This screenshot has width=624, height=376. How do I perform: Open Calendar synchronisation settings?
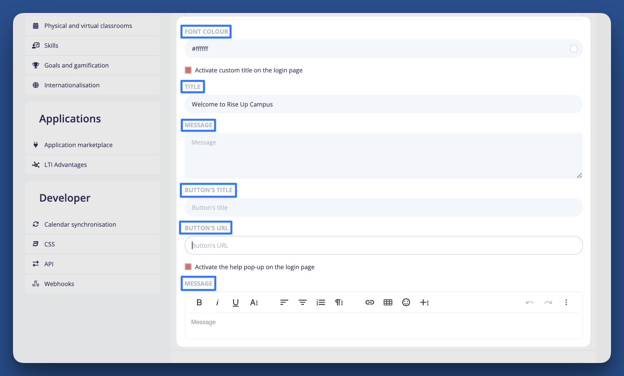93,224
